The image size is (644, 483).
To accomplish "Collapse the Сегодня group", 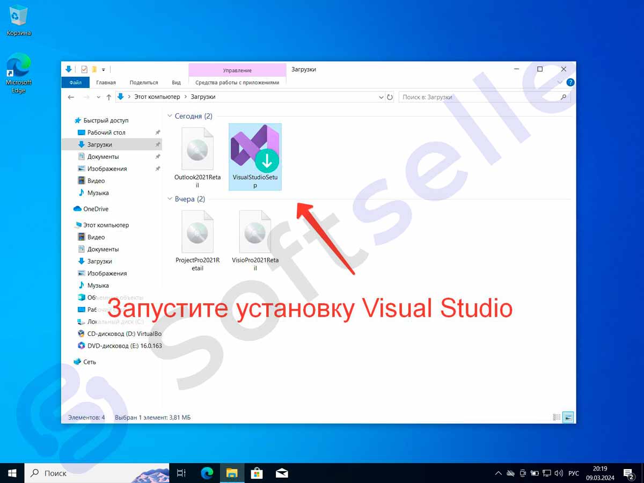I will pyautogui.click(x=170, y=116).
